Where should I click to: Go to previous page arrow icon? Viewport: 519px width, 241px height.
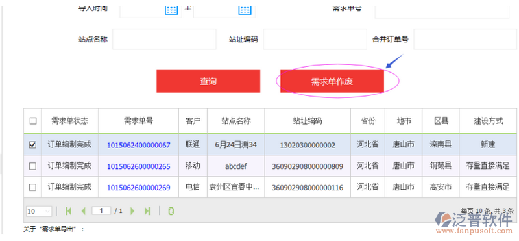(x=84, y=211)
